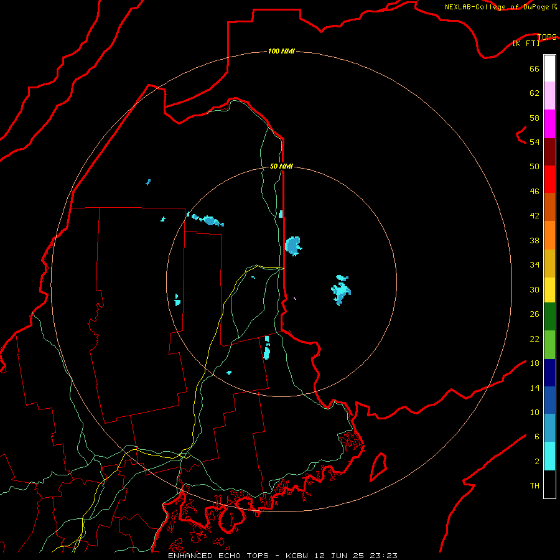The image size is (560, 560).
Task: Click the 50 NMI range ring label
Action: pyautogui.click(x=281, y=166)
